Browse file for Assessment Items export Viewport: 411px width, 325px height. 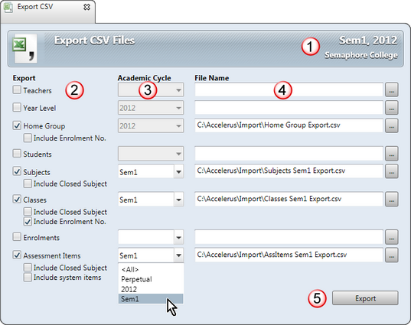click(x=392, y=255)
